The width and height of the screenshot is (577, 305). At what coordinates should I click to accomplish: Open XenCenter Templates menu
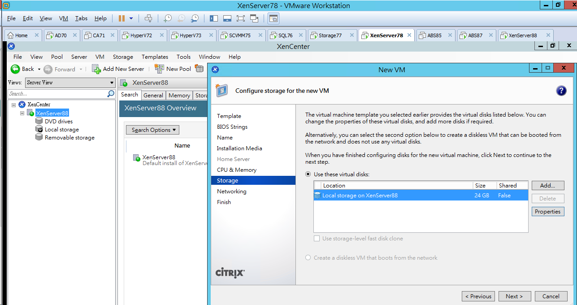[x=155, y=57]
